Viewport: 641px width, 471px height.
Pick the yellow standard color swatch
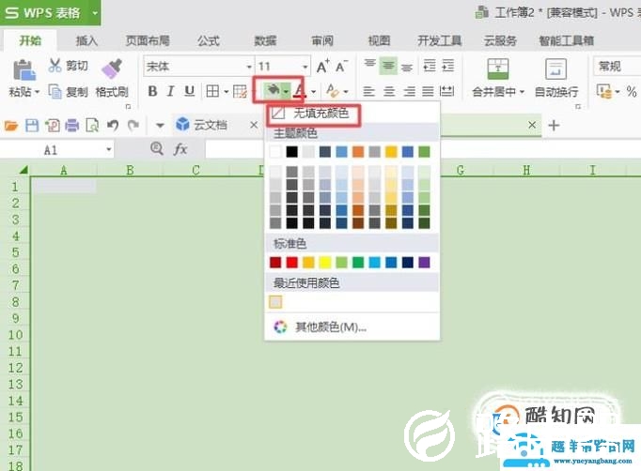click(x=325, y=263)
